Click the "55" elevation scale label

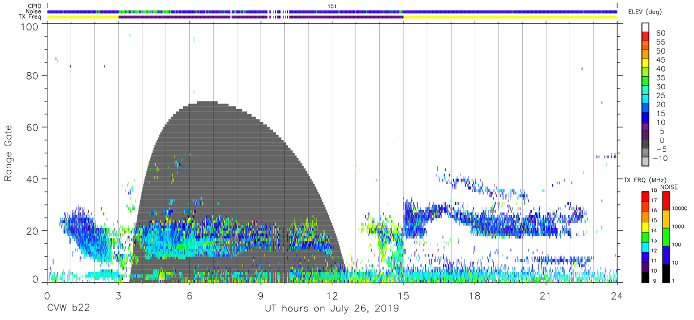pos(660,42)
